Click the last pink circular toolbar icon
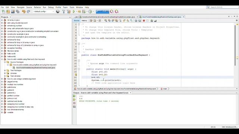The image size is (239, 134). coord(117,12)
